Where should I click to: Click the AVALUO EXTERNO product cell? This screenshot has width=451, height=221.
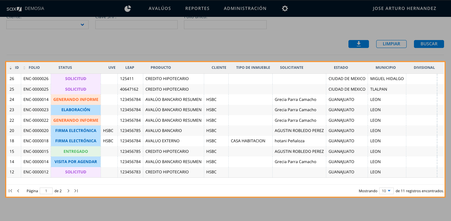tap(162, 141)
